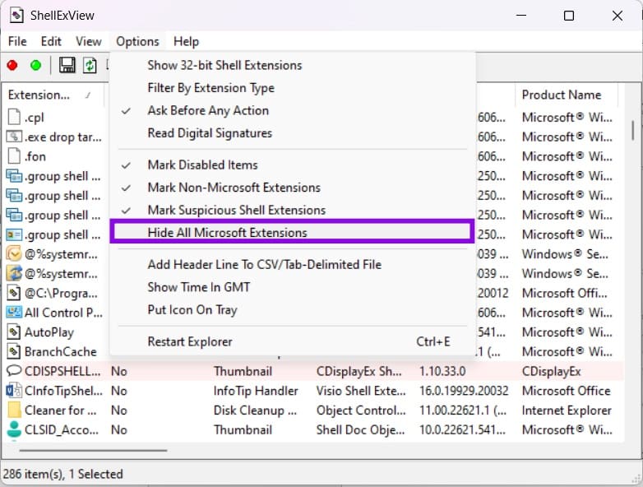643x487 pixels.
Task: Enable Show Time In GMT
Action: 292,287
